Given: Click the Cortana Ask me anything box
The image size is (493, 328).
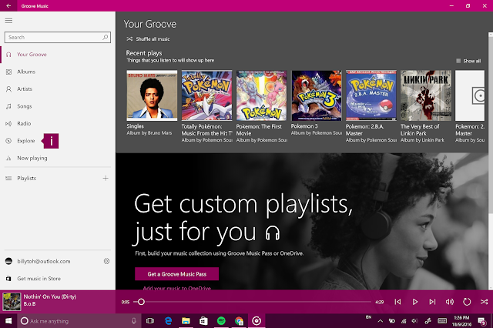Looking at the screenshot, I should point(79,321).
